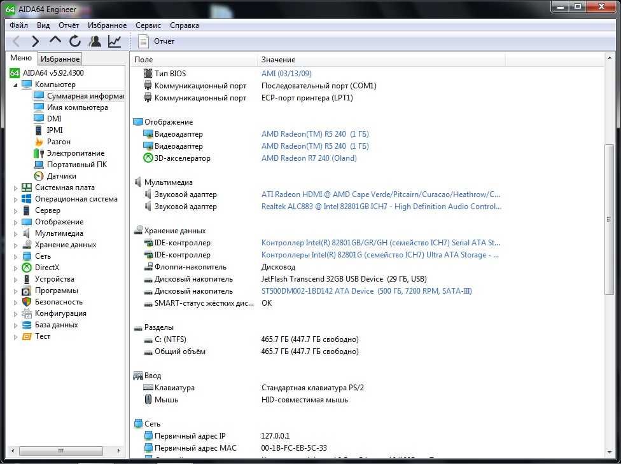Open the Отчёт menu in menu bar
621x464 pixels.
(x=69, y=25)
